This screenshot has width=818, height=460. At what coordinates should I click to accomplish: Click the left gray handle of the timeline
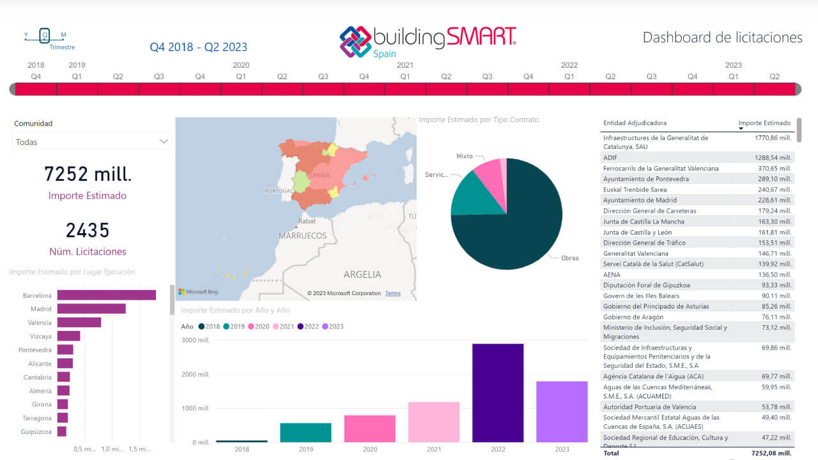pyautogui.click(x=12, y=89)
